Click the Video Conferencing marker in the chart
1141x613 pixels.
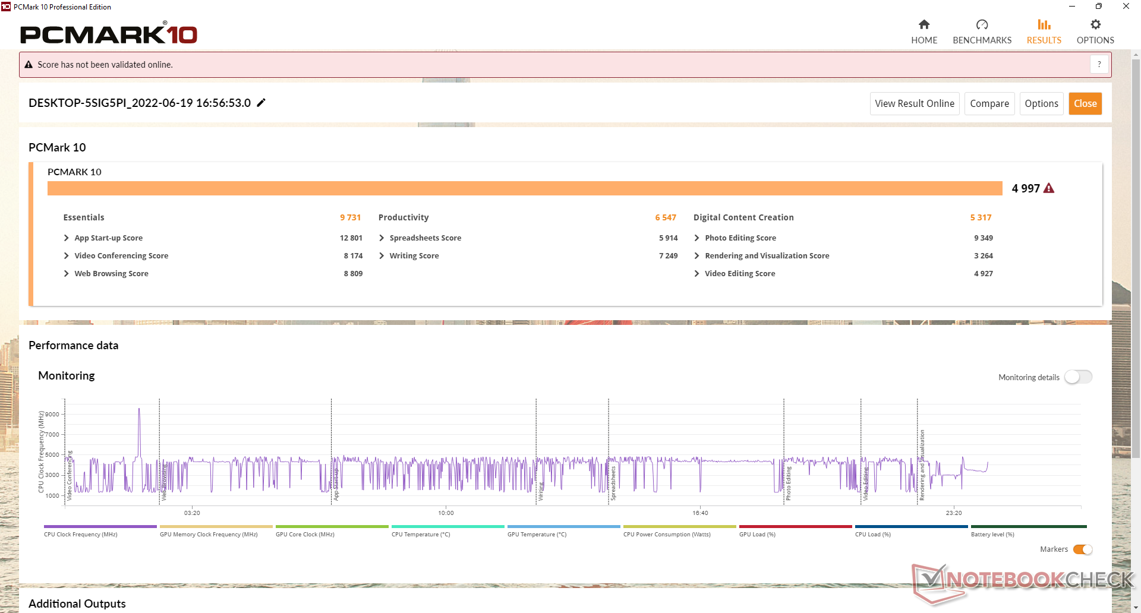70,475
